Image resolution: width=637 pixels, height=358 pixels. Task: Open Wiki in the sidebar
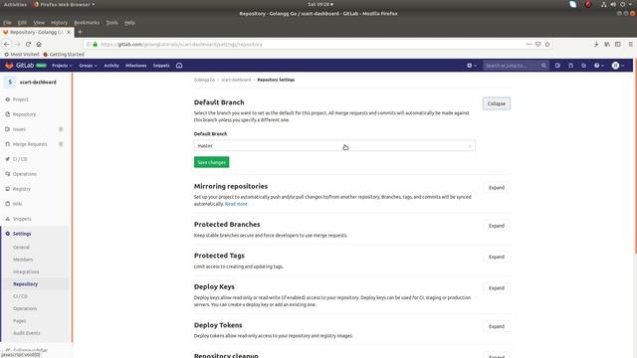tap(17, 204)
